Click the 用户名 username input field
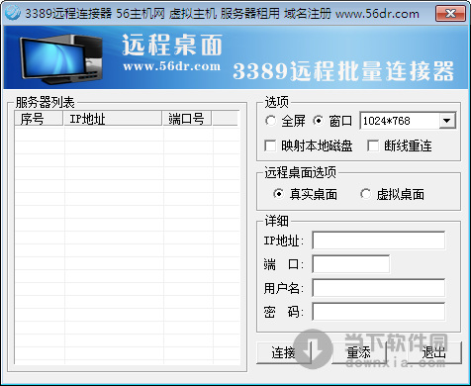 tap(378, 288)
